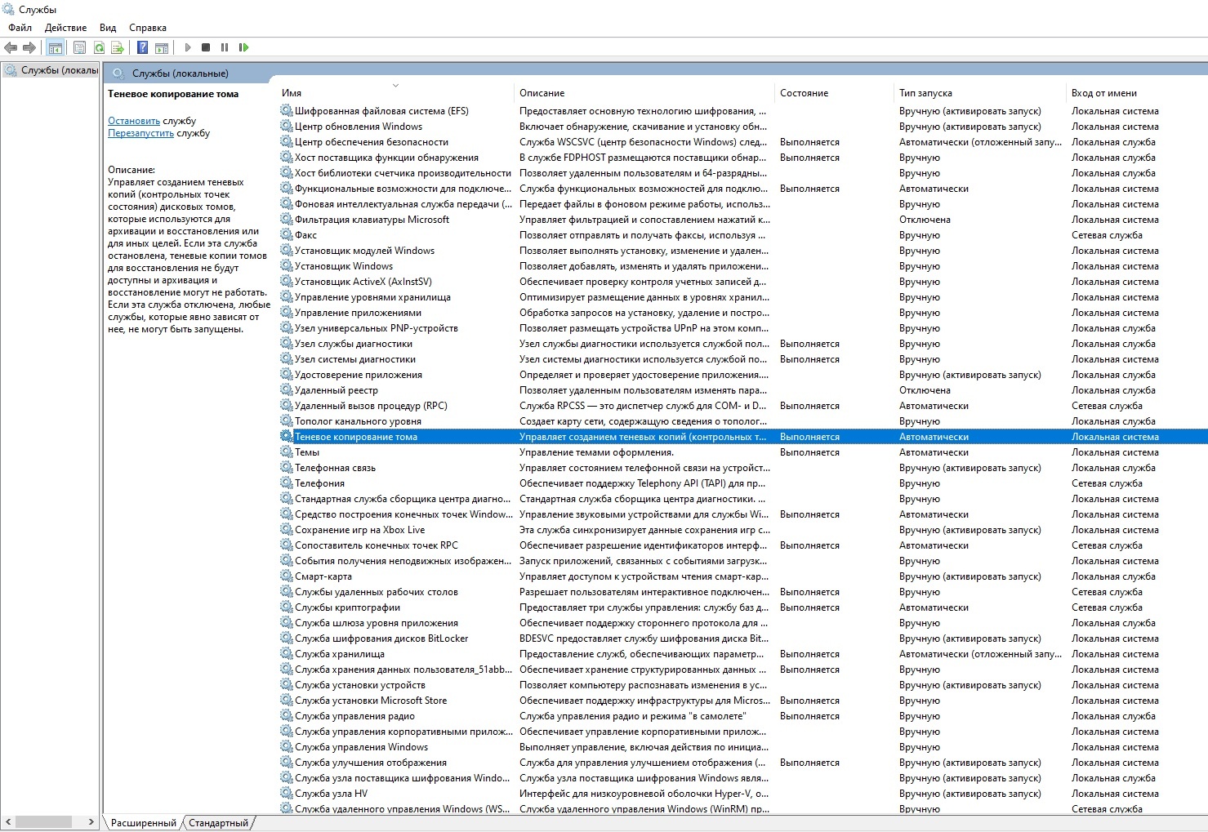Viewport: 1208px width, 832px height.
Task: Open the Действие menu
Action: (x=65, y=28)
